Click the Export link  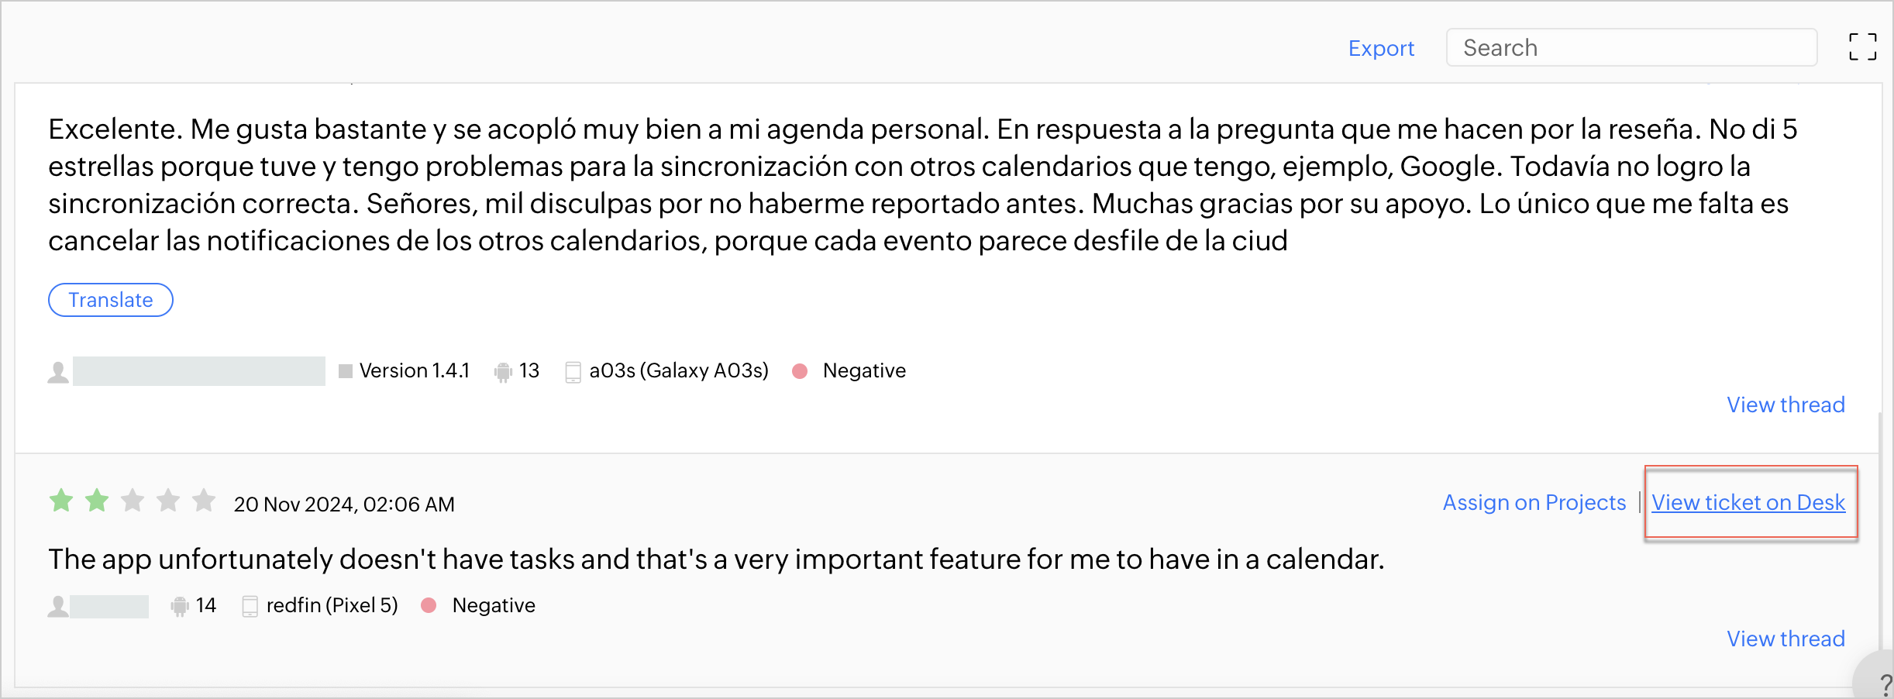1381,48
